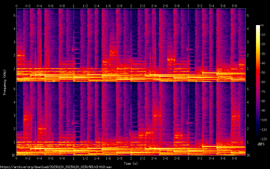Click the Time (s) axis title
The image size is (270, 169).
(131, 163)
